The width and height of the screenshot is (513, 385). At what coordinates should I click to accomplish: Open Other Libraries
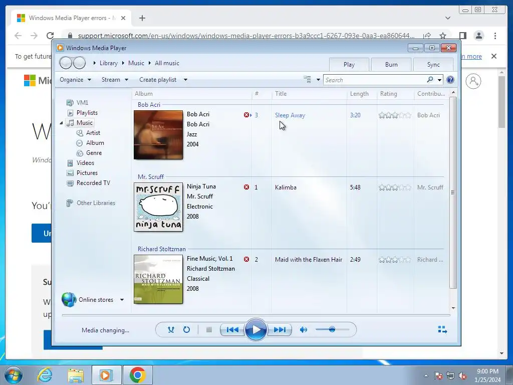pyautogui.click(x=91, y=203)
